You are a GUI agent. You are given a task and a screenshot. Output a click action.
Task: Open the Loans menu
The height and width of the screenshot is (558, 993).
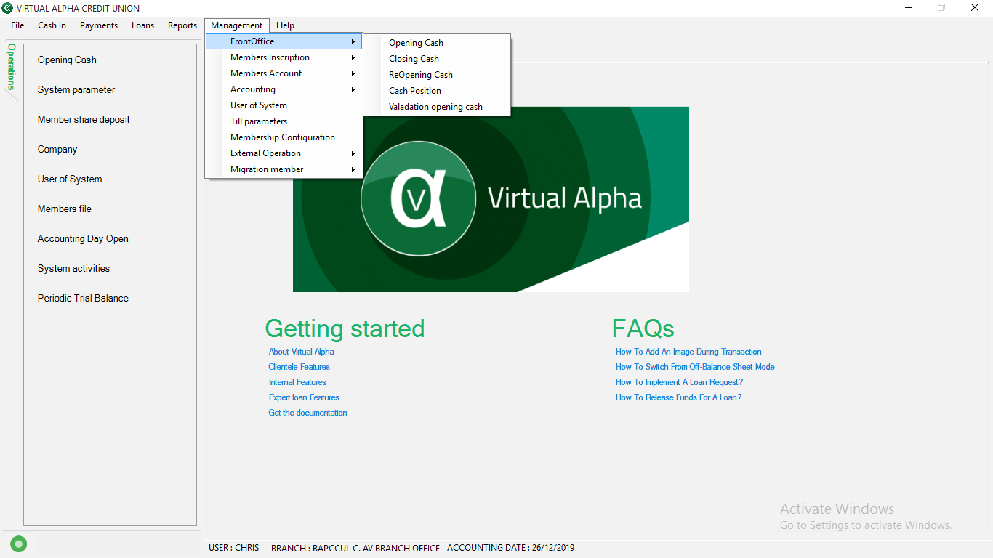pos(142,25)
